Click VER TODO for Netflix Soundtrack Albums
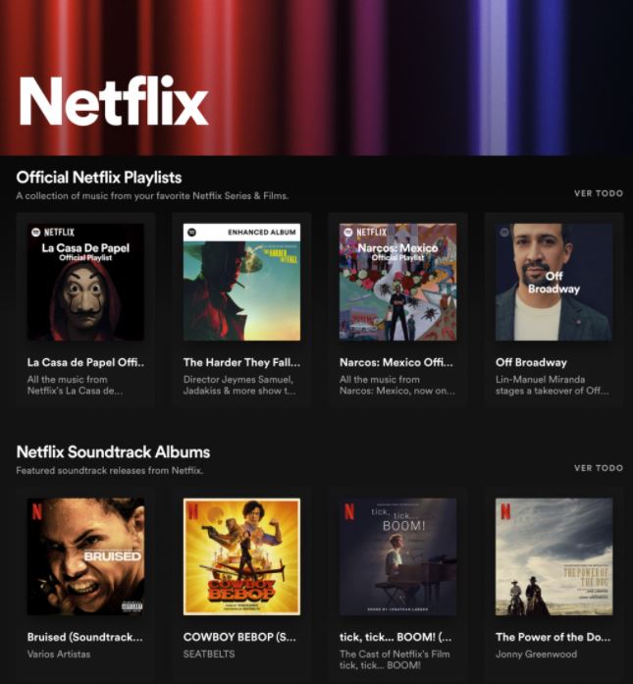 pyautogui.click(x=599, y=468)
